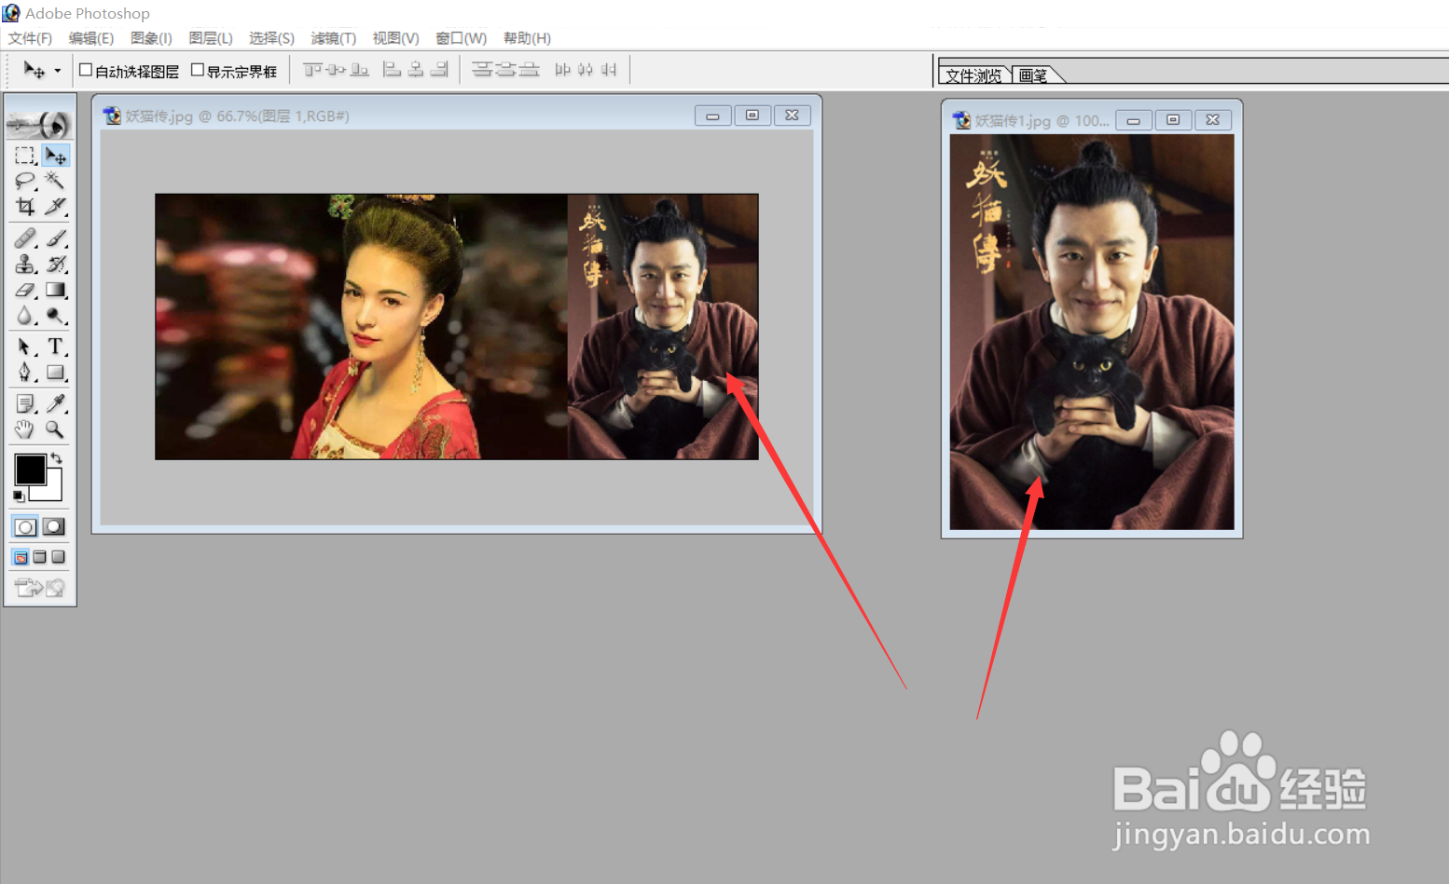The height and width of the screenshot is (884, 1449).
Task: Open the 视图(V) menu
Action: point(395,38)
